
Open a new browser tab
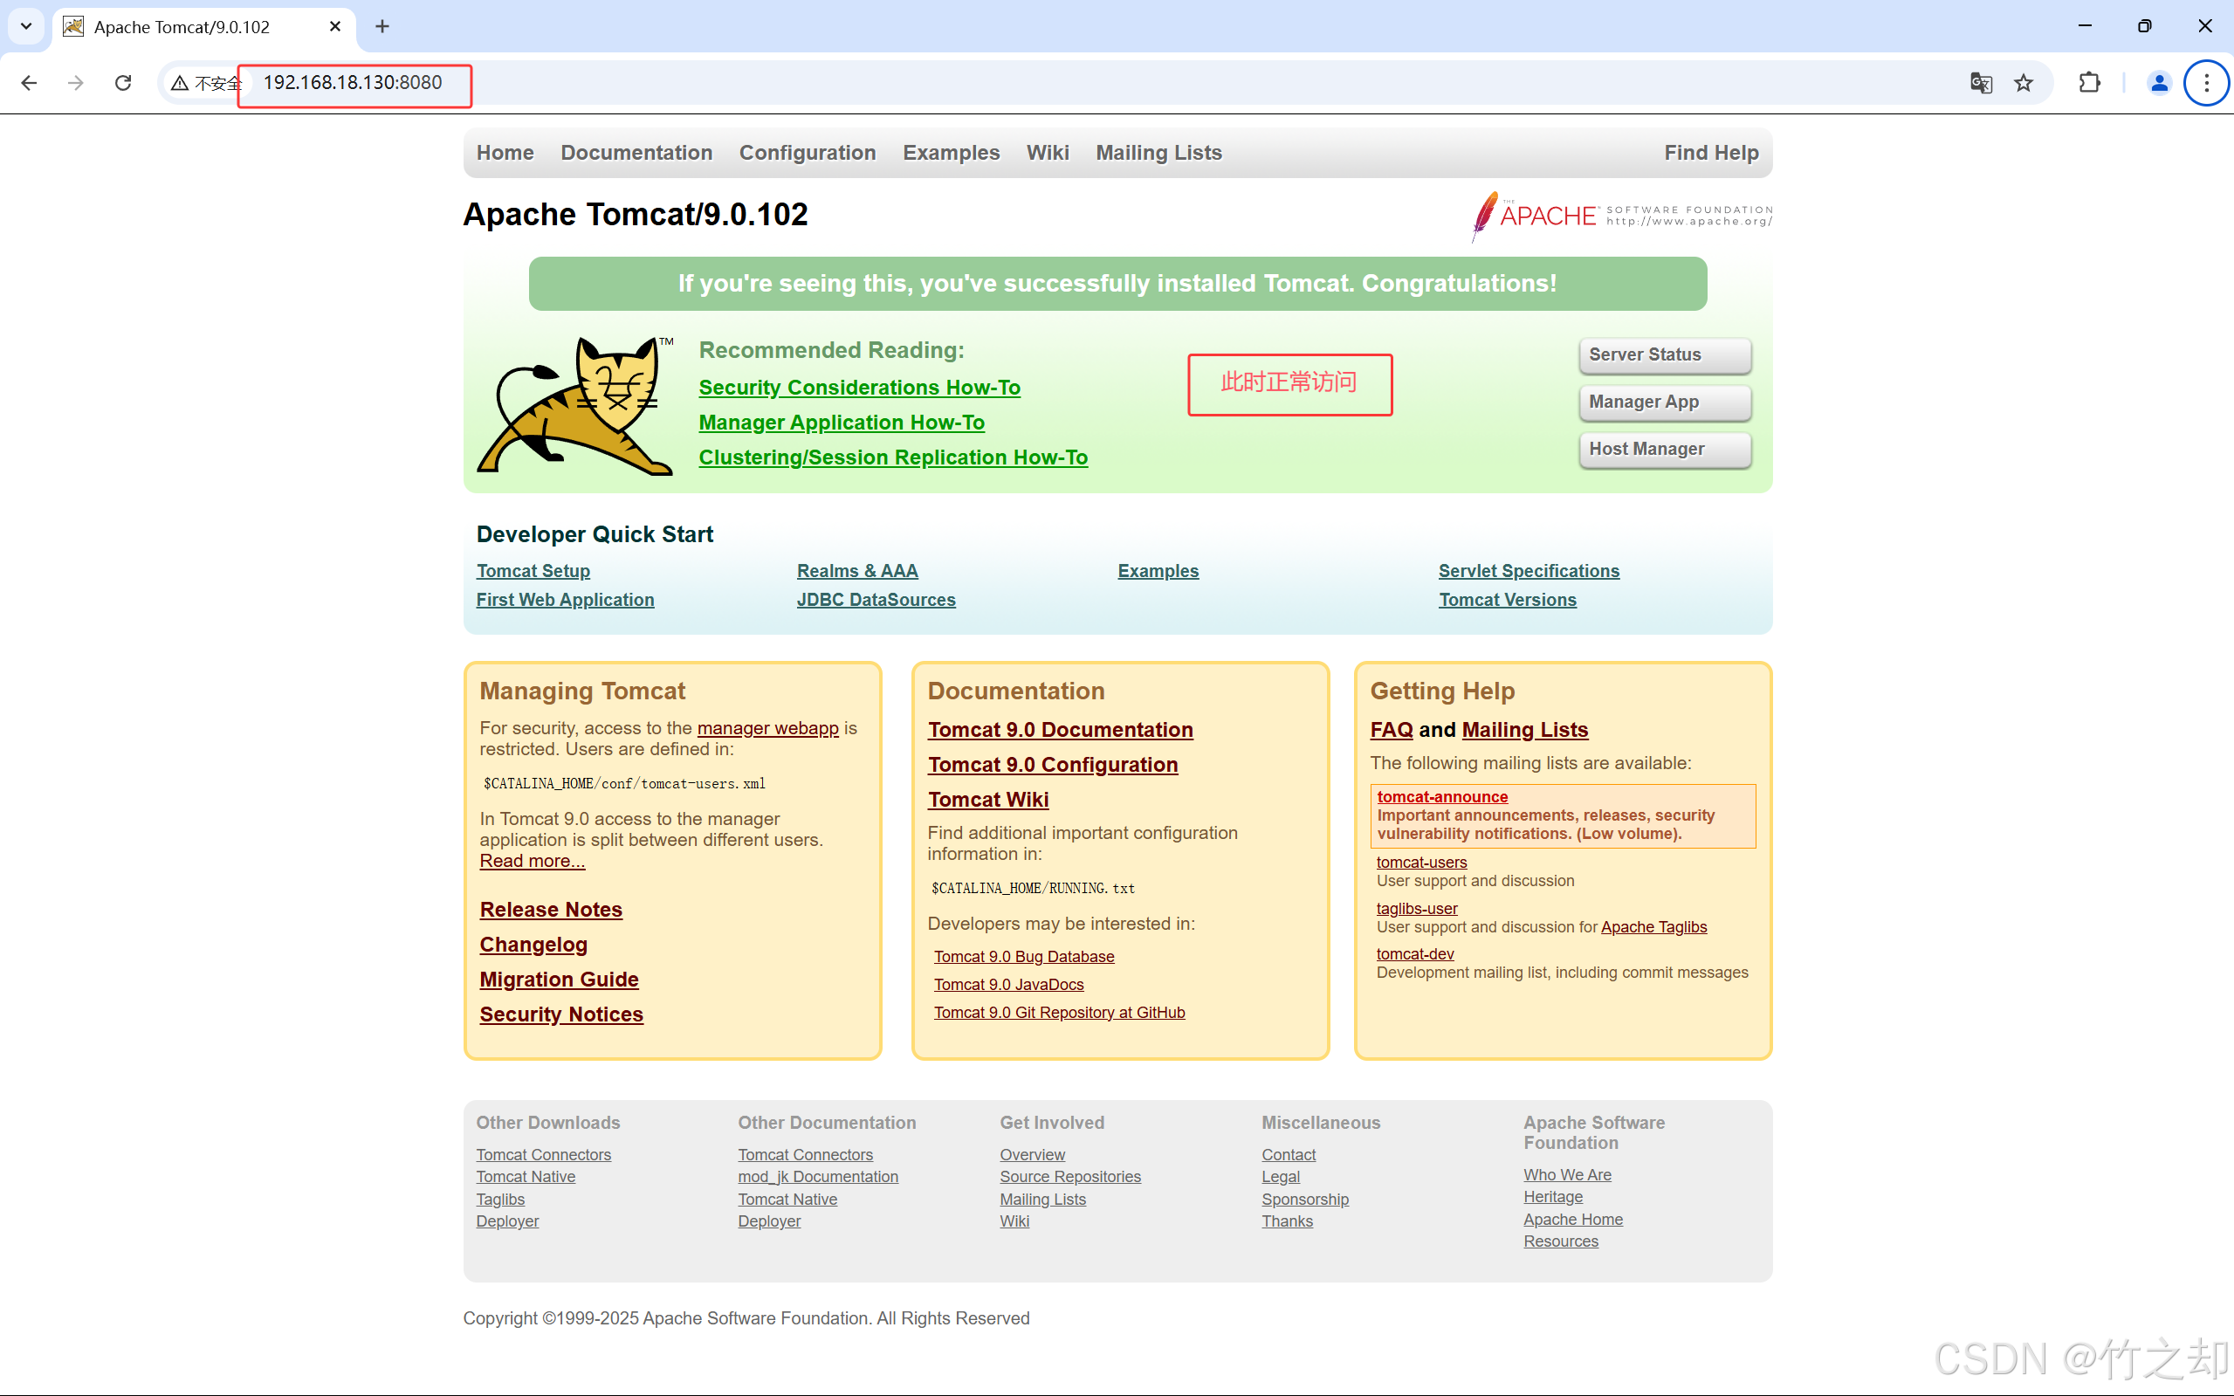382,26
